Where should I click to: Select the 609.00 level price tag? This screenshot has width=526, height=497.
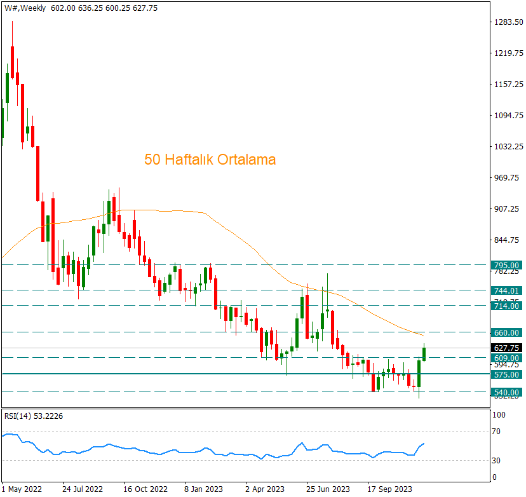[506, 358]
